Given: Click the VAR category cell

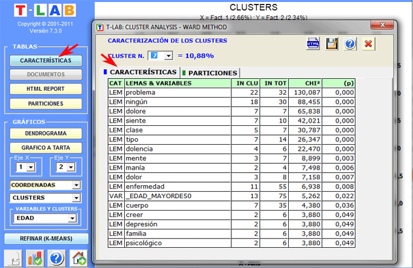Looking at the screenshot, I should tap(116, 196).
